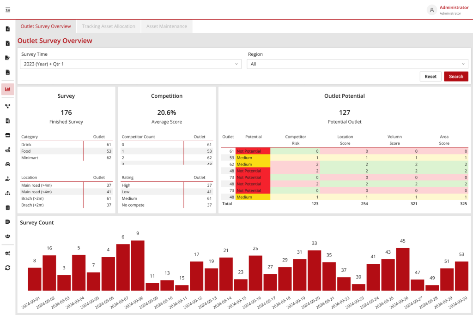Open the hand holding dollar sidebar icon
473x315 pixels.
(x=7, y=178)
